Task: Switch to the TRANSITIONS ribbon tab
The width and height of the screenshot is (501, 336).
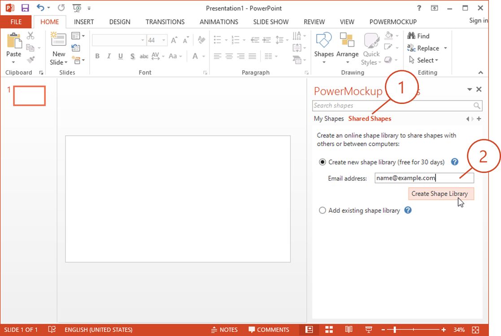Action: pos(165,22)
